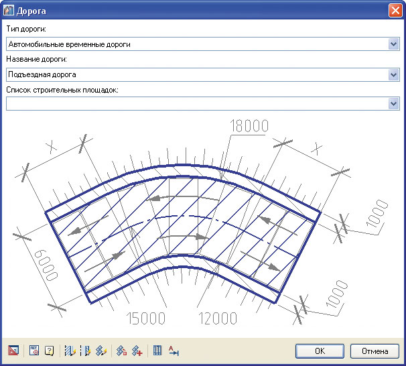
Task: Click the hatch edit pencil icon
Action: pyautogui.click(x=70, y=351)
